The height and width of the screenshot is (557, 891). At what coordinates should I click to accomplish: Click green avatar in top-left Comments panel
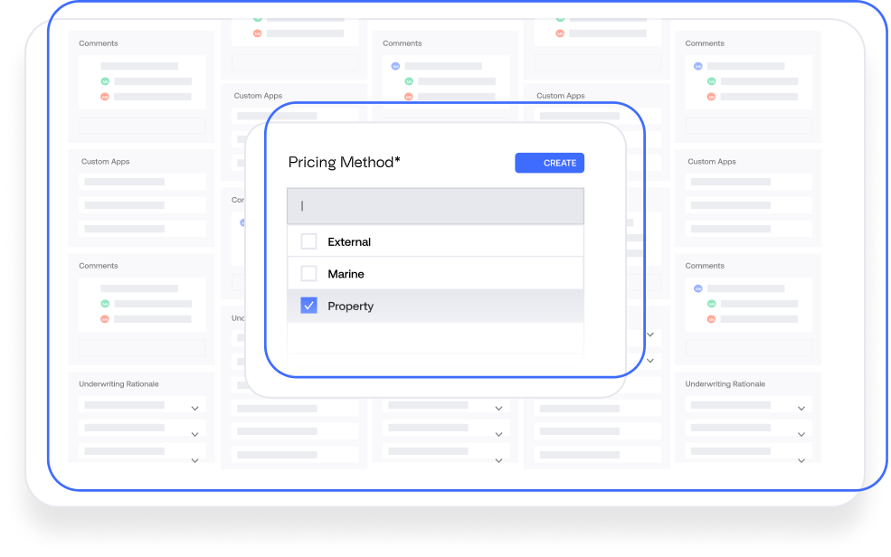pos(105,81)
